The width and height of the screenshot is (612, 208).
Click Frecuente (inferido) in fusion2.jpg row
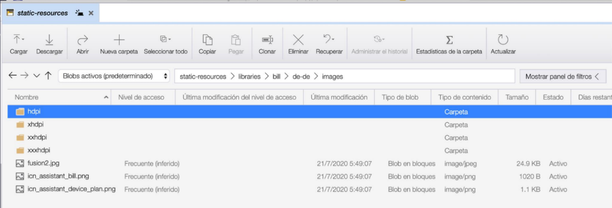152,163
